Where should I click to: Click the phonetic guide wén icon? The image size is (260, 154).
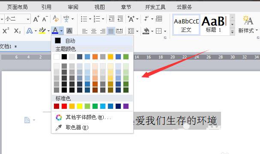tap(66, 19)
